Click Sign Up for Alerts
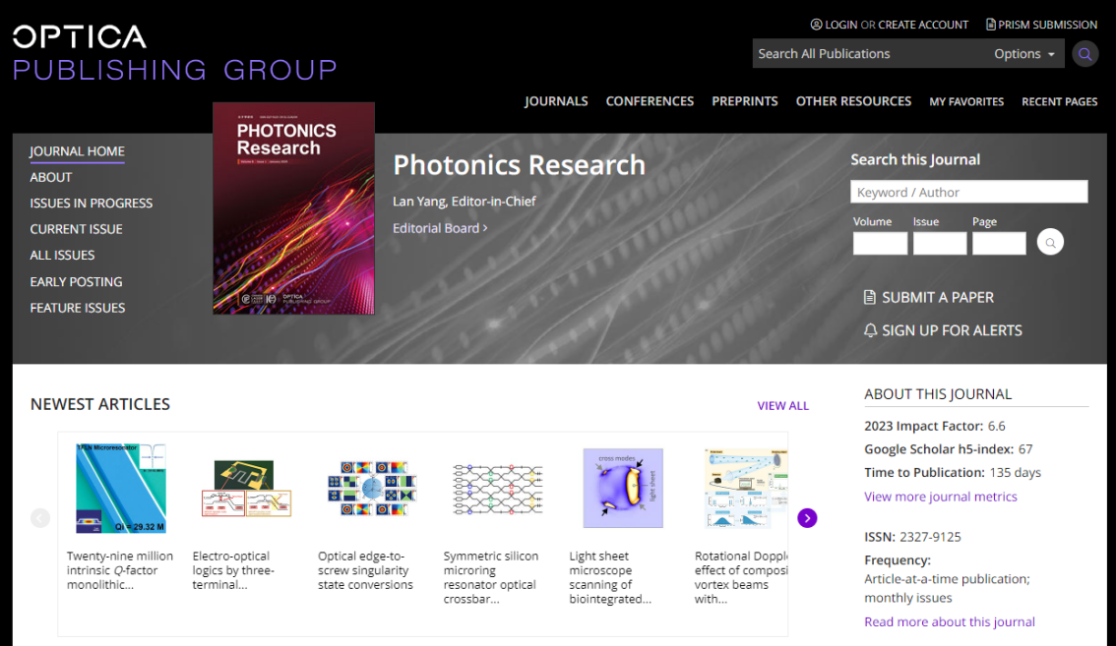The height and width of the screenshot is (646, 1116). (952, 330)
